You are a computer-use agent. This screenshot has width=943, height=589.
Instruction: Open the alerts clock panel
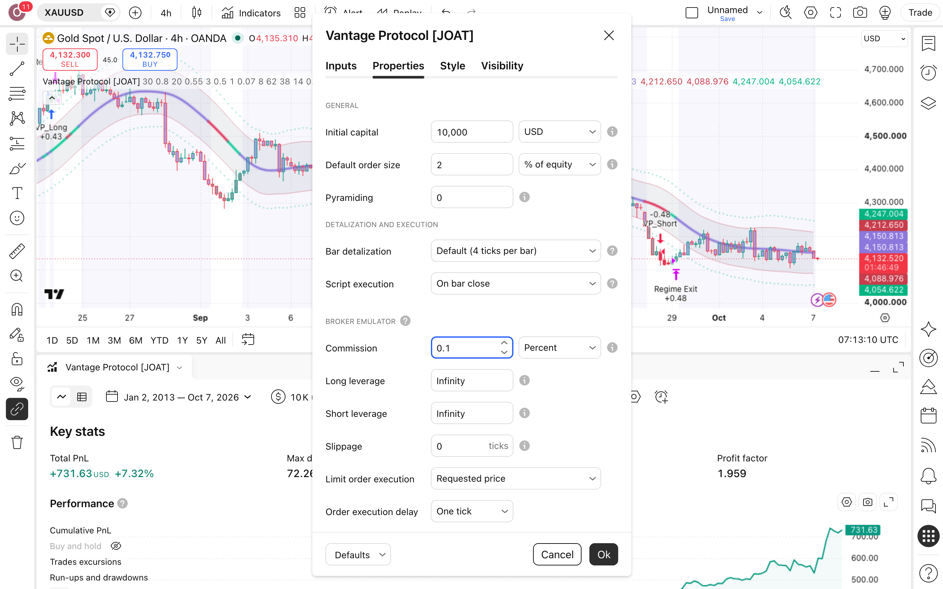pyautogui.click(x=928, y=72)
